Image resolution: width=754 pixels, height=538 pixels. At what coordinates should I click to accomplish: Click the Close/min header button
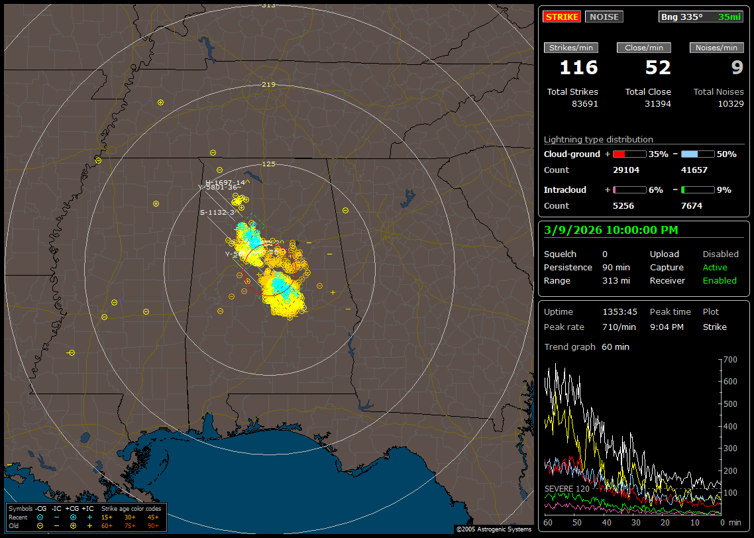click(644, 48)
